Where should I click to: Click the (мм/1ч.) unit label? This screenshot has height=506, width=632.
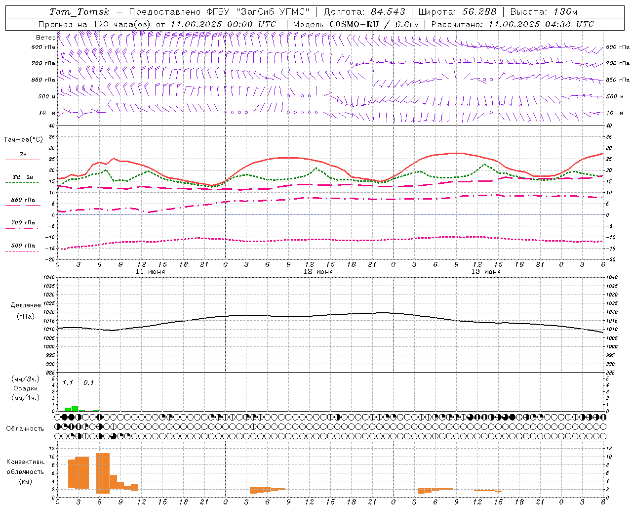(x=25, y=398)
